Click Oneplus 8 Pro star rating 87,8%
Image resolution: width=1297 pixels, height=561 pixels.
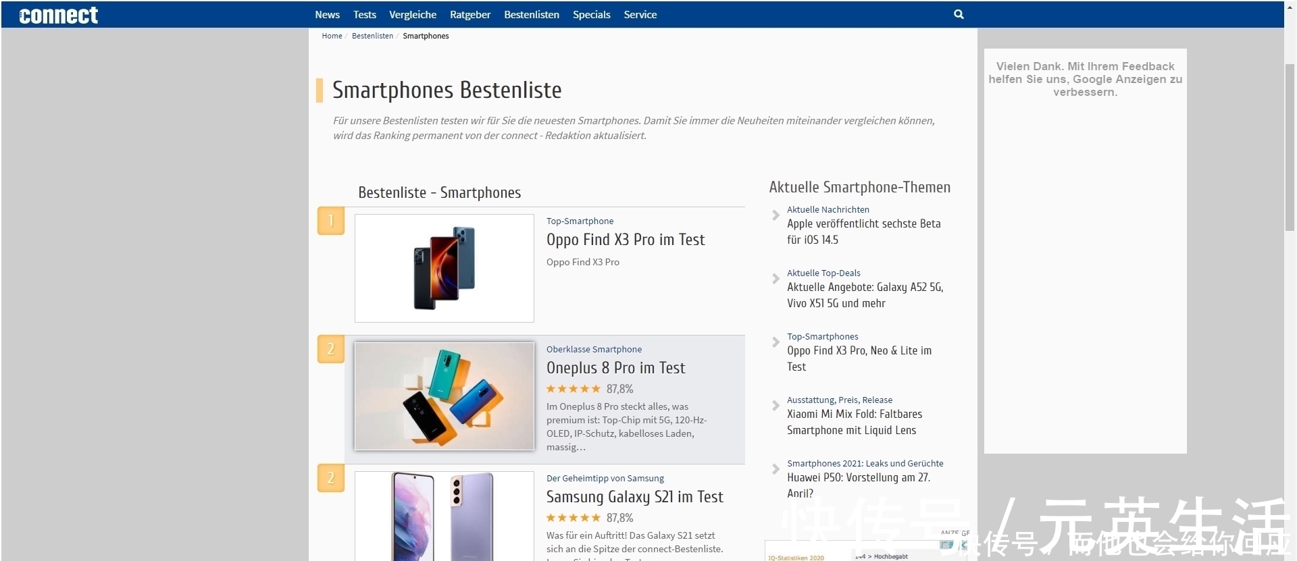[590, 389]
